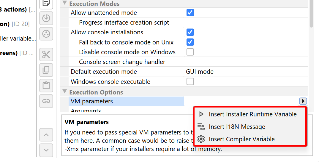
Task: Uncheck Allow unattended mode
Action: pyautogui.click(x=190, y=13)
